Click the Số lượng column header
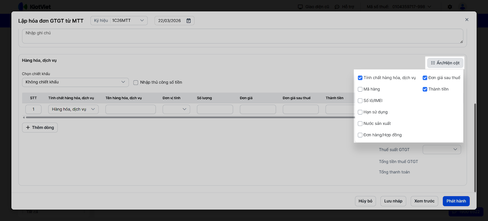Viewport: 488px width, 221px height. 204,98
